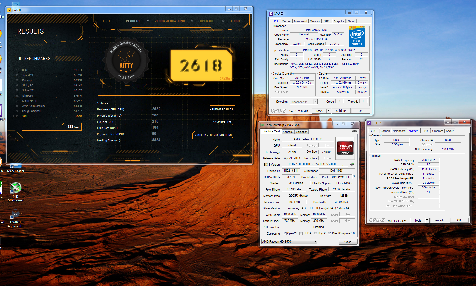Click Close button in GPU-Z
The height and width of the screenshot is (286, 476).
point(348,242)
